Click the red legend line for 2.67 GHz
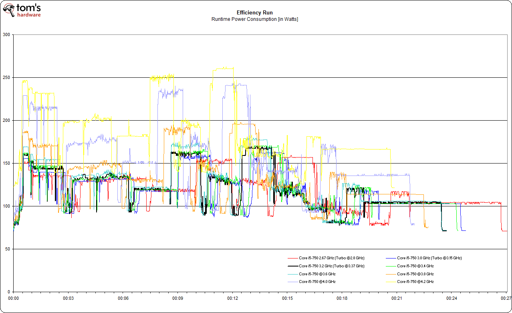The height and width of the screenshot is (313, 512). click(x=292, y=258)
